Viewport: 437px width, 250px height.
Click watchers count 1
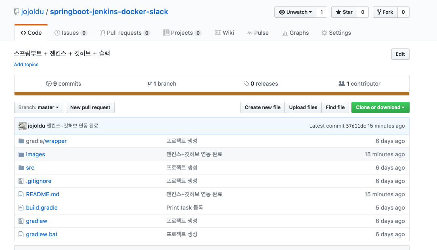click(x=322, y=12)
